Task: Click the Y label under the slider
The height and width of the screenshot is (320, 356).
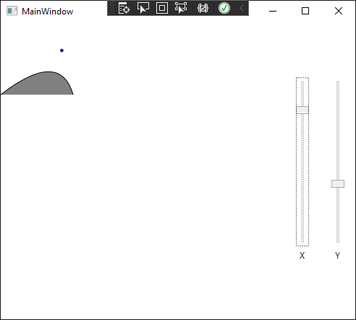Action: 338,256
